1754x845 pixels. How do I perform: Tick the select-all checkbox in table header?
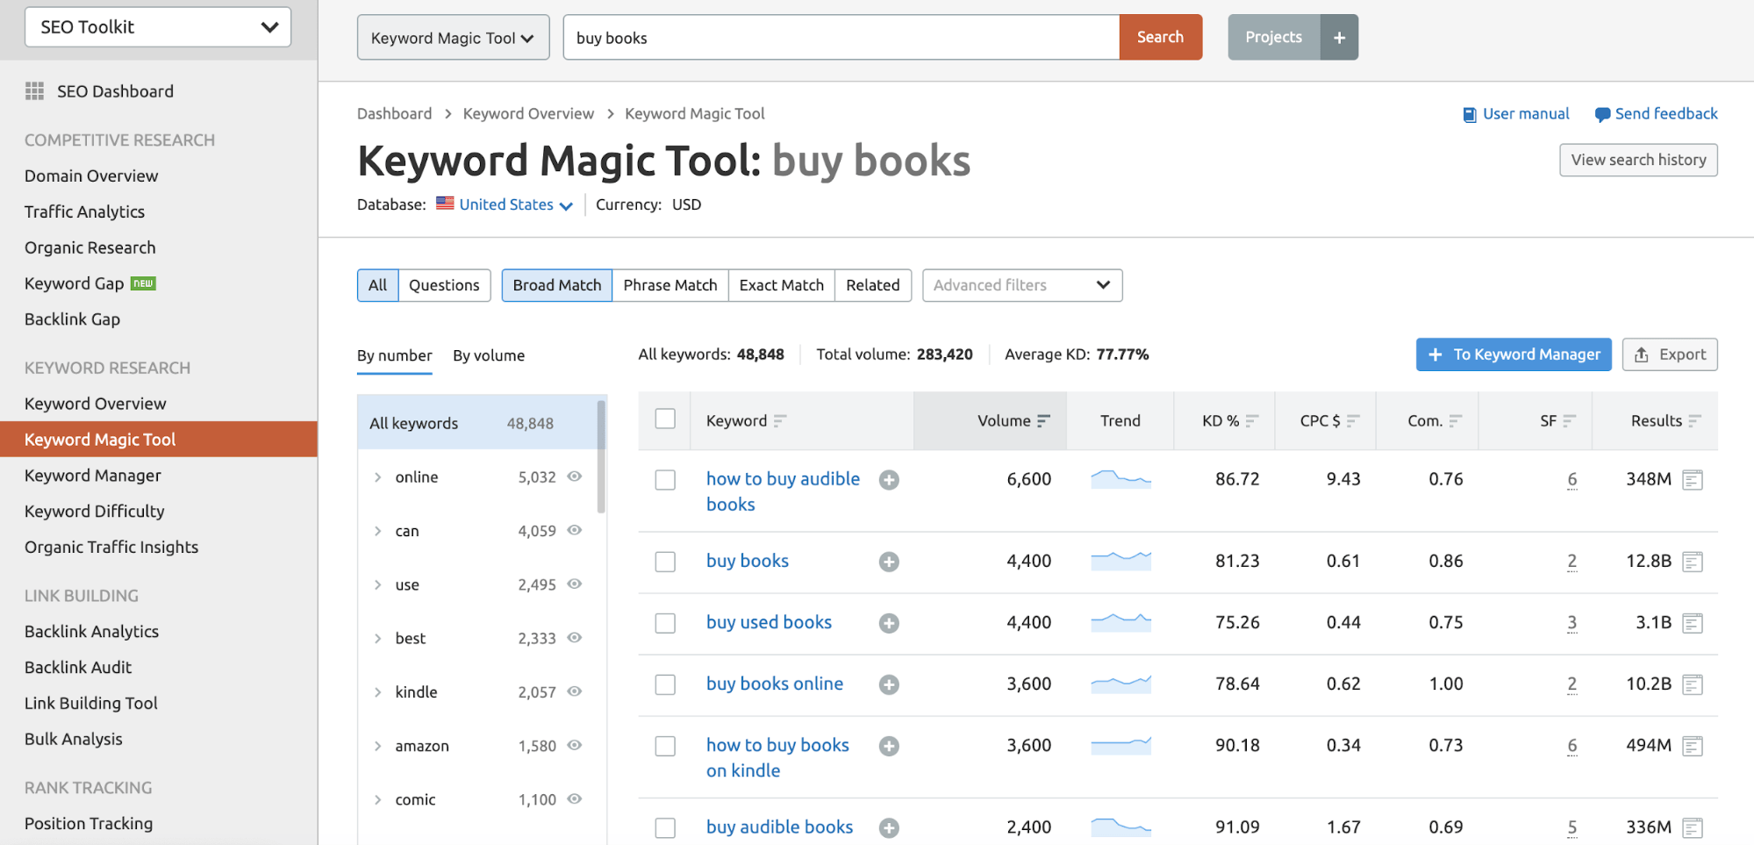[x=665, y=419]
